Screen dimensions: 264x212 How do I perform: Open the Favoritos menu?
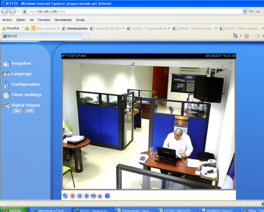(x=44, y=20)
